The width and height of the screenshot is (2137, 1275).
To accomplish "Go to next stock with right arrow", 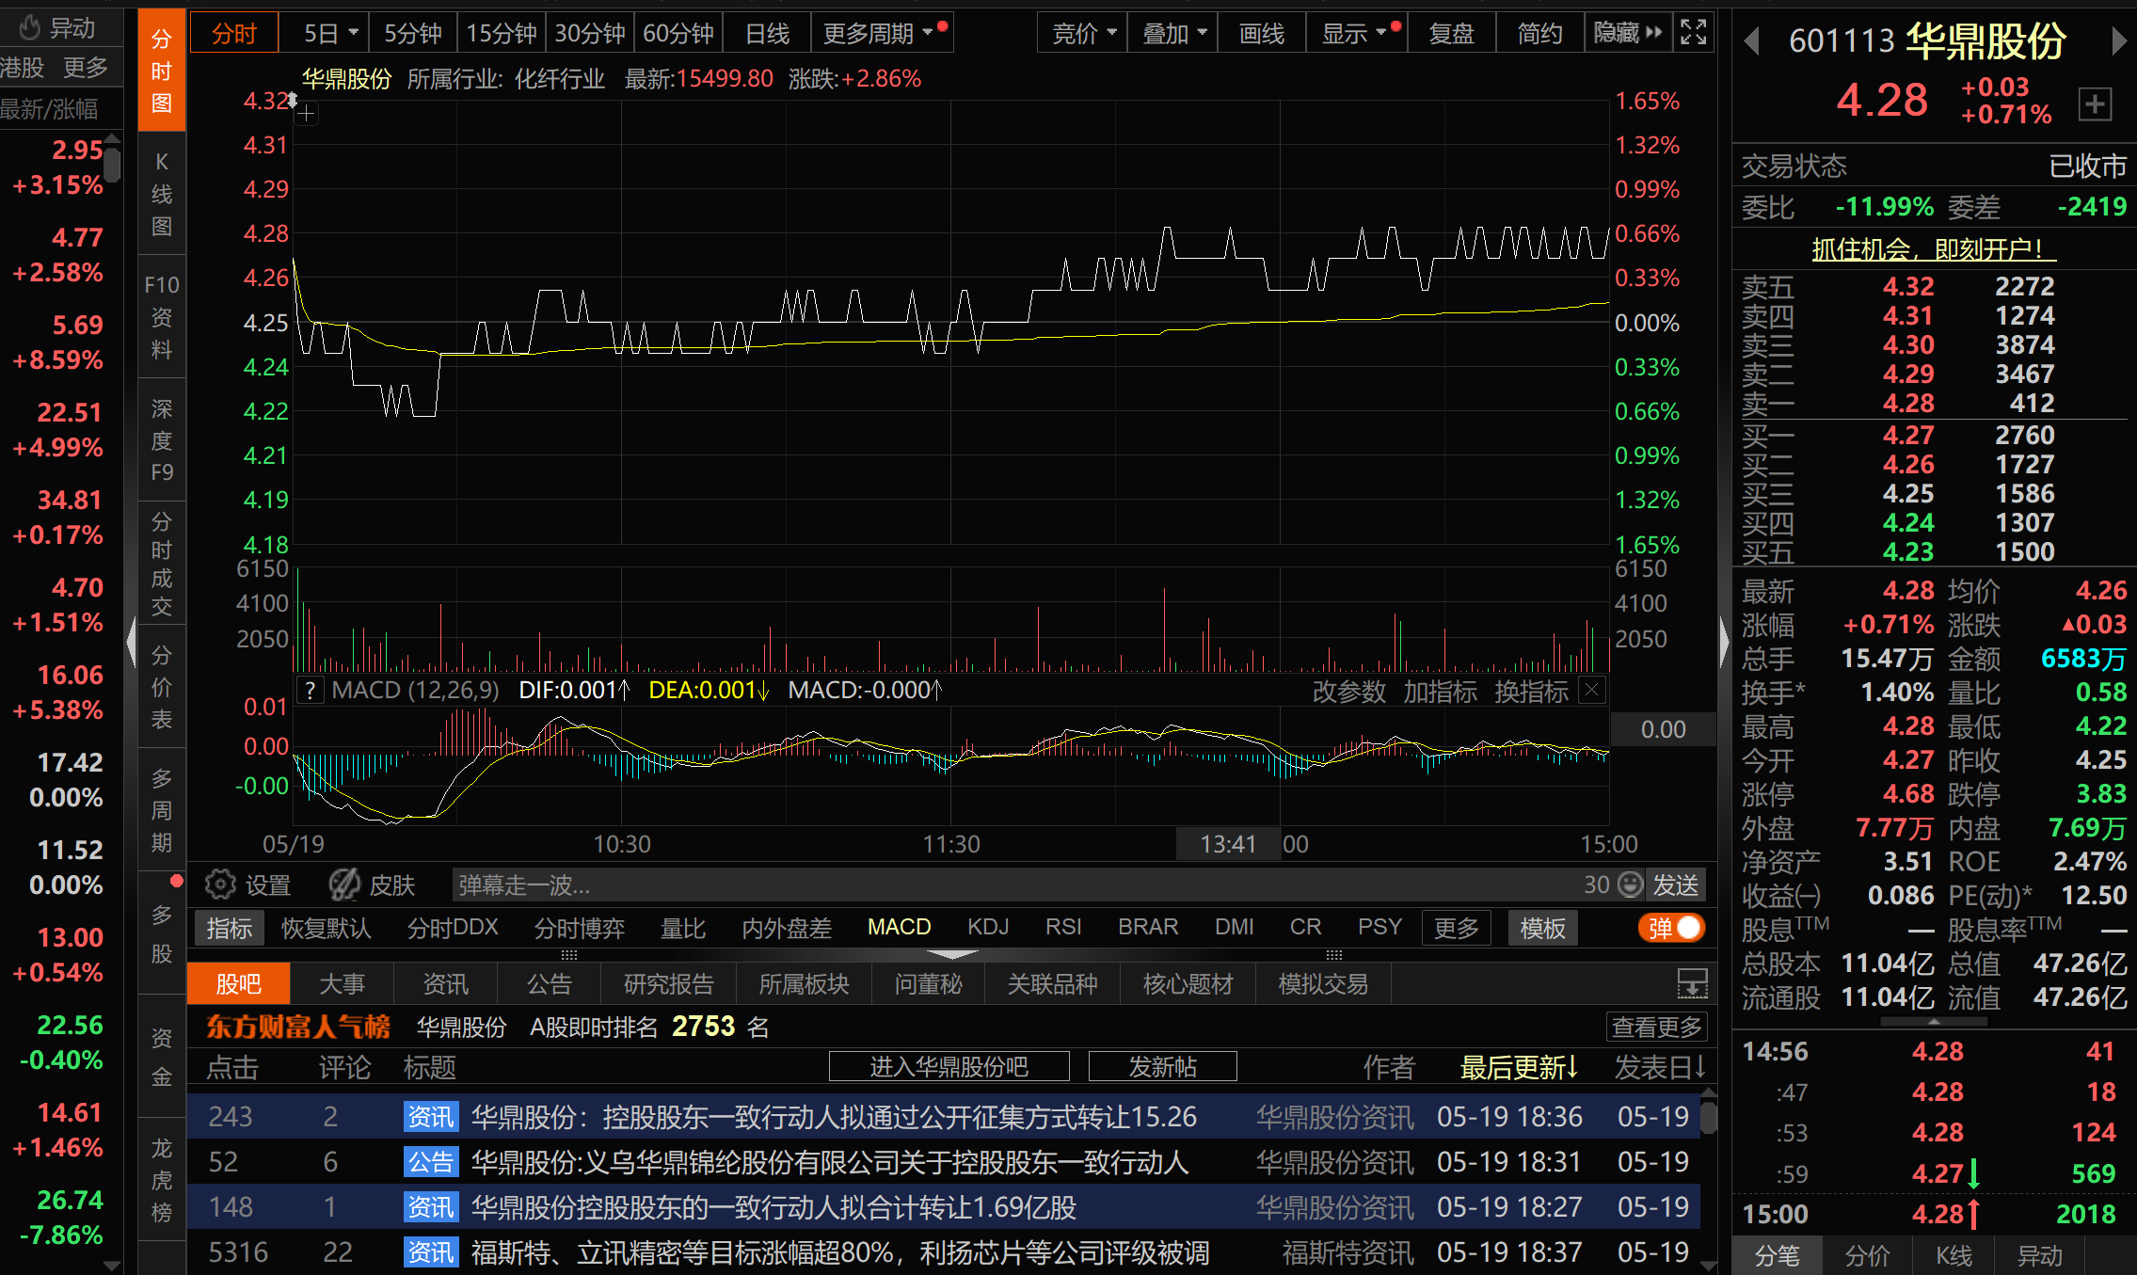I will point(2118,41).
